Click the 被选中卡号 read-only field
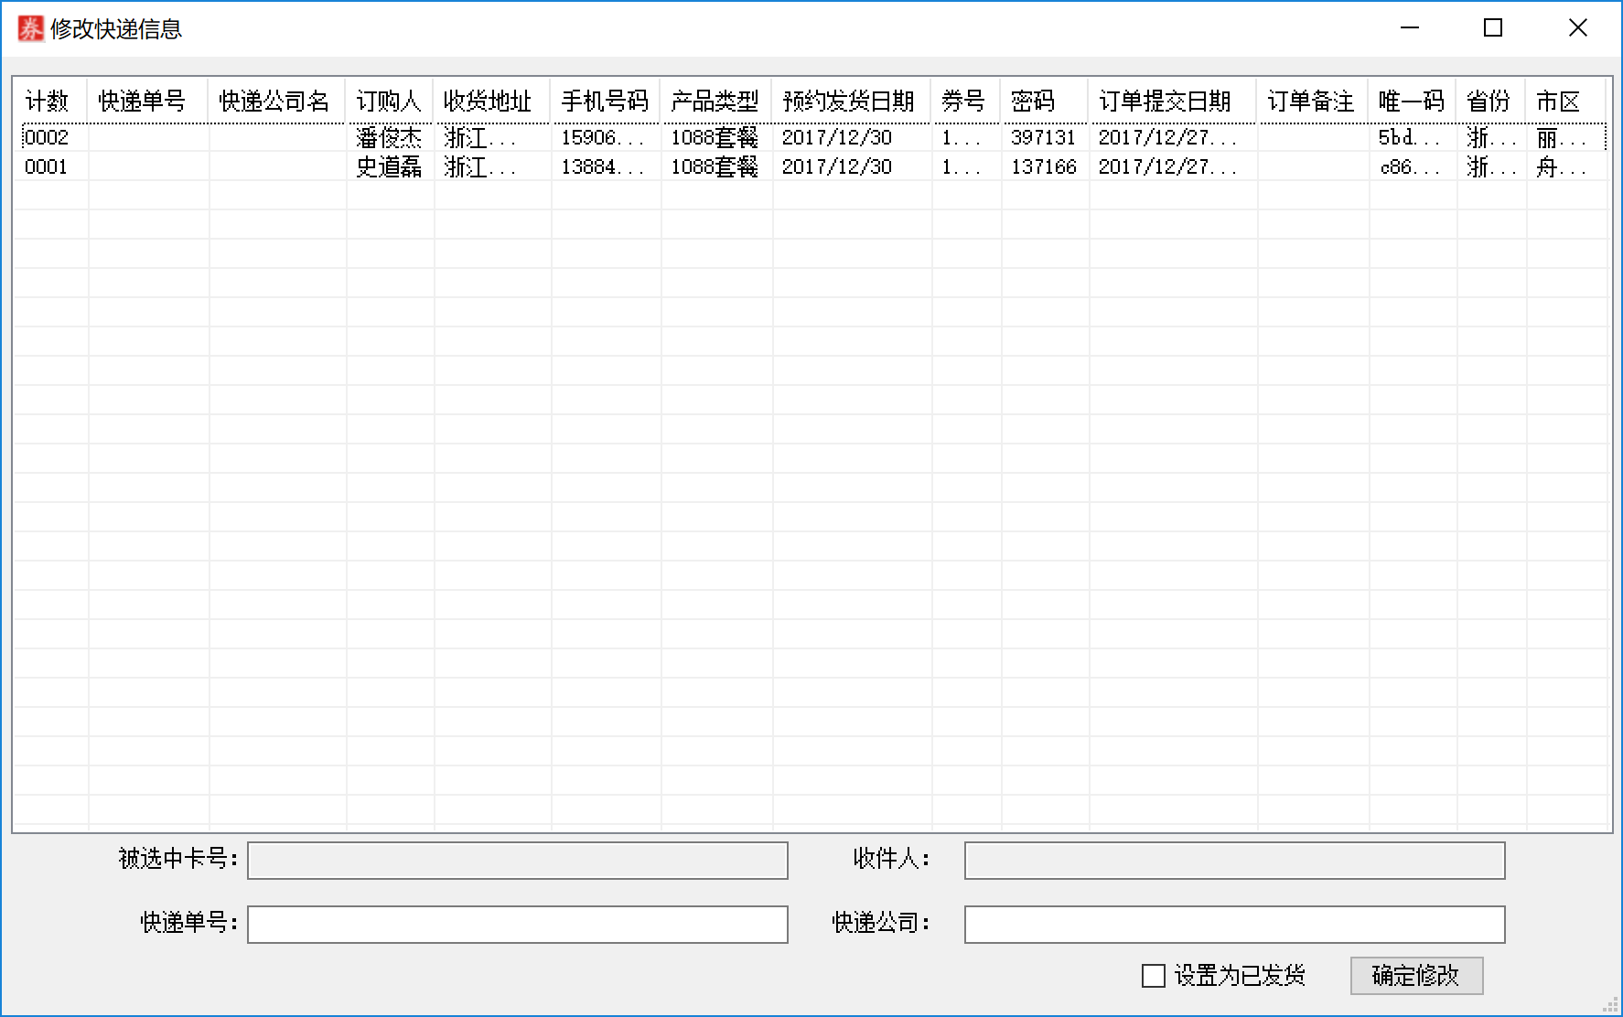Screen dimensions: 1623x1017 pyautogui.click(x=517, y=861)
